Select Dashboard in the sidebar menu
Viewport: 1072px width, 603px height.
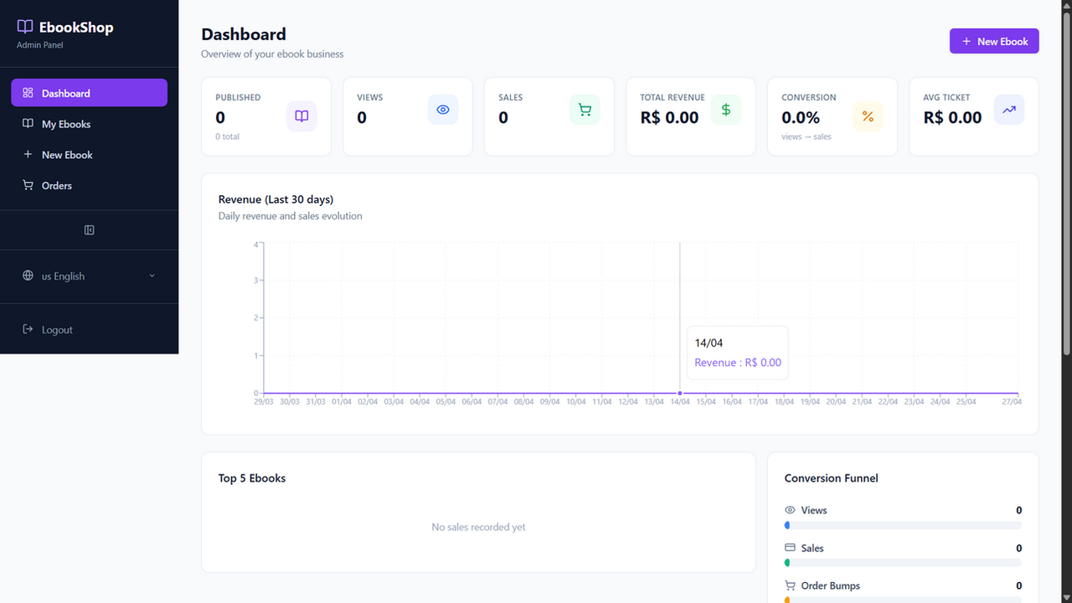[90, 93]
